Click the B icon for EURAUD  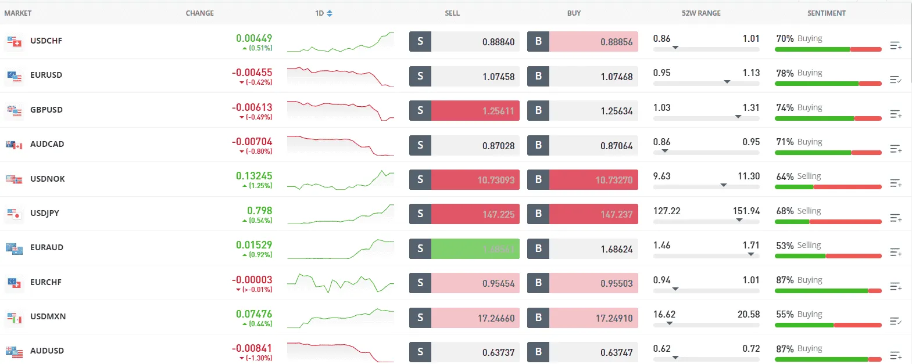(x=538, y=248)
